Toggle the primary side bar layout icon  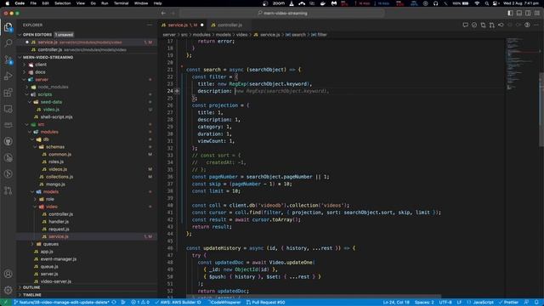(x=510, y=14)
